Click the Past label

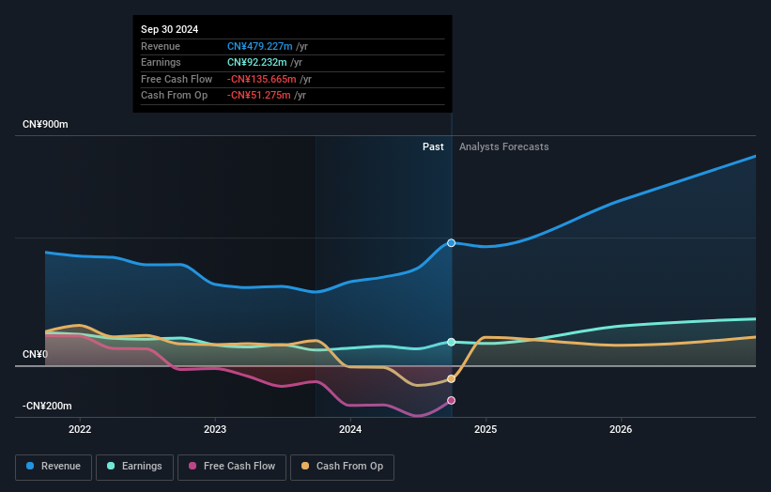(x=433, y=146)
